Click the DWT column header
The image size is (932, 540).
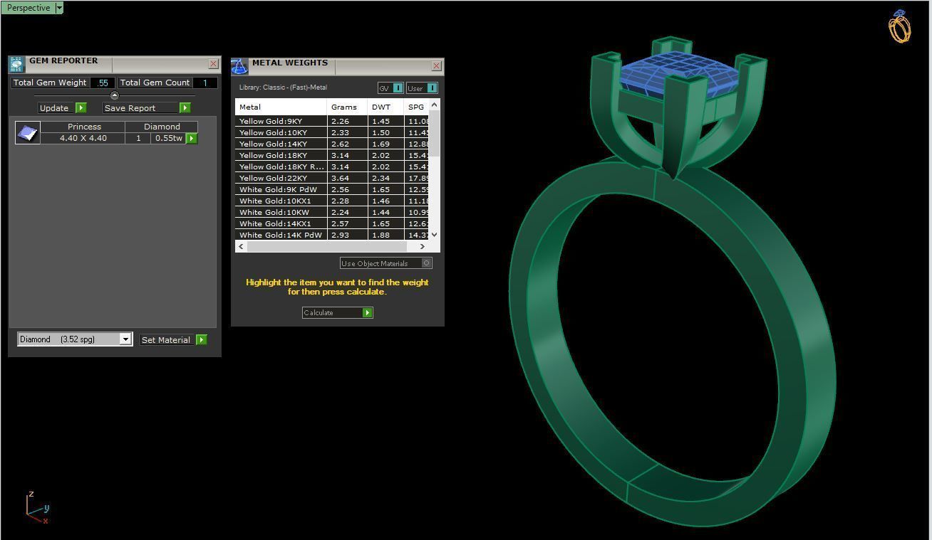[x=385, y=107]
